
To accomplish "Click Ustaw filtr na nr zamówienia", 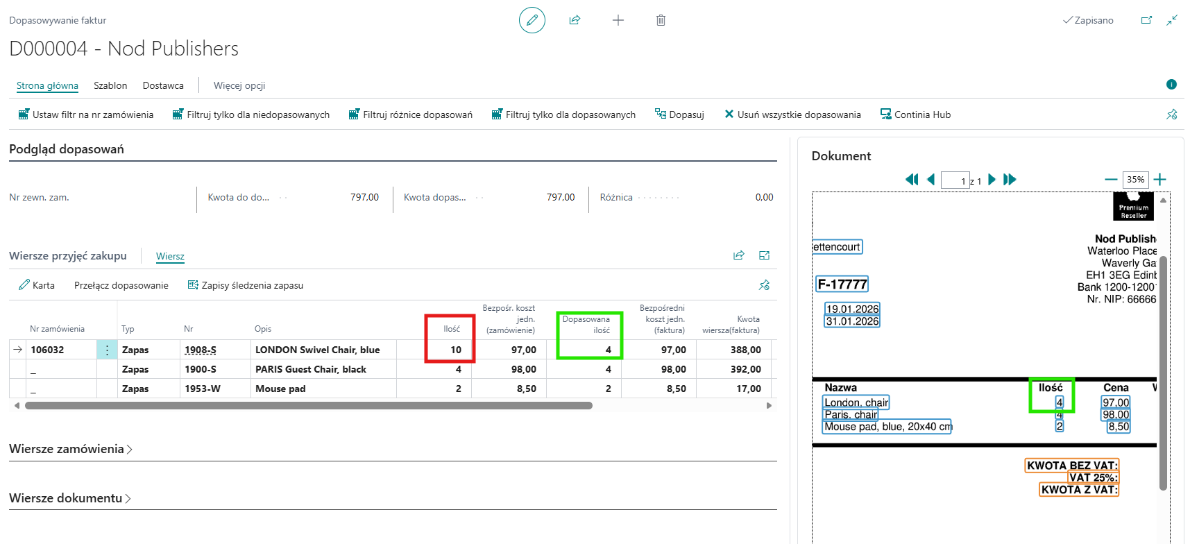I will [86, 114].
